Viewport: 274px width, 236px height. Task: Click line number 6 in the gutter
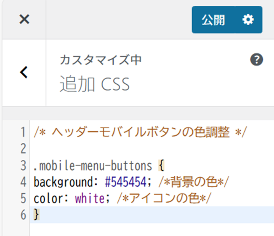pos(23,215)
